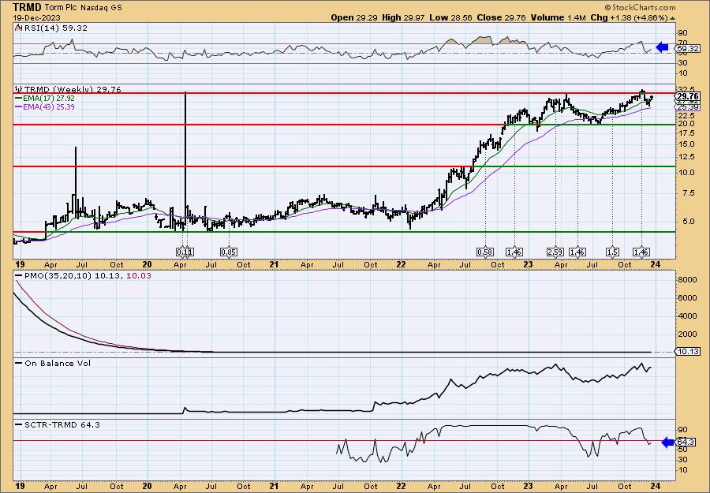Click the 50 label on the SCTR axis

[682, 449]
